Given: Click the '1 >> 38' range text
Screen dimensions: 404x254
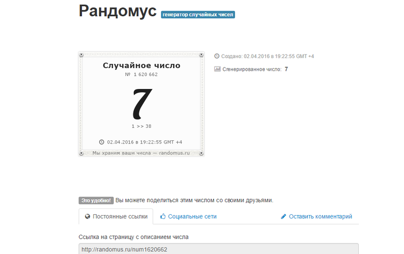Looking at the screenshot, I should point(142,126).
